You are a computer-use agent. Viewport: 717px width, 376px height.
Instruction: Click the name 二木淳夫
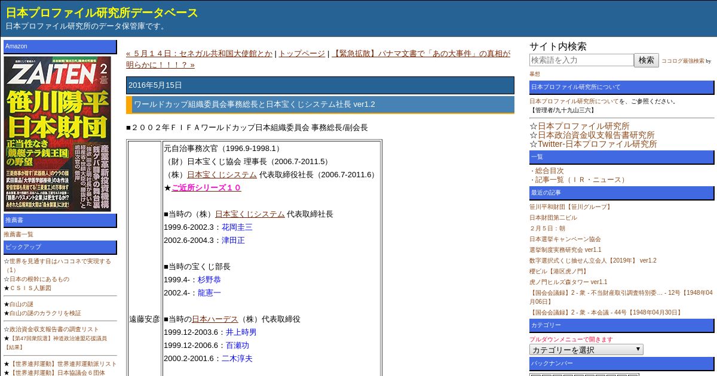coord(237,359)
